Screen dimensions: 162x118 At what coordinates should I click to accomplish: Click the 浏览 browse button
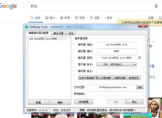coord(140,87)
